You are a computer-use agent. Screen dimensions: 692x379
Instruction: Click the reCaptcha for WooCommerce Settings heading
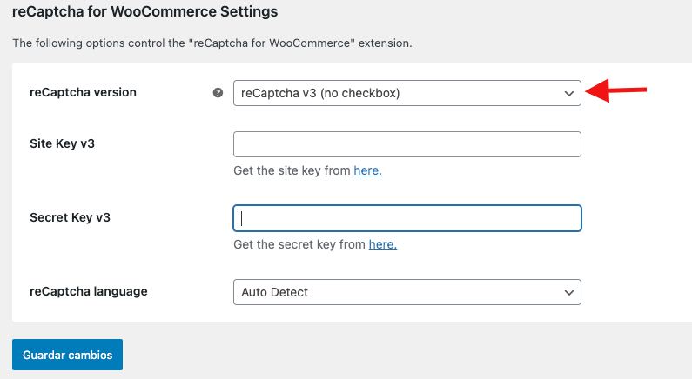(144, 11)
